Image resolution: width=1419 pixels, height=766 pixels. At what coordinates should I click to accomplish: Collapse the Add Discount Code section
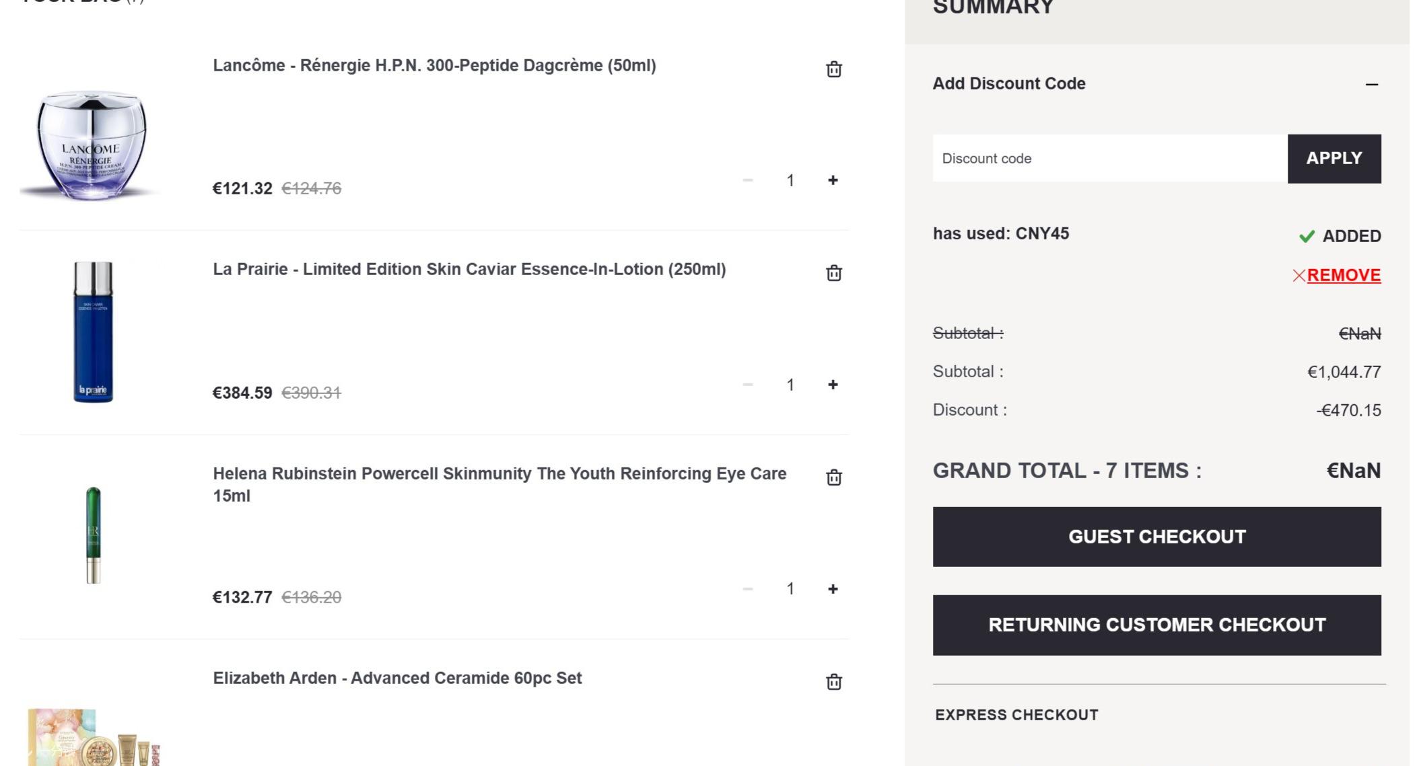1371,84
